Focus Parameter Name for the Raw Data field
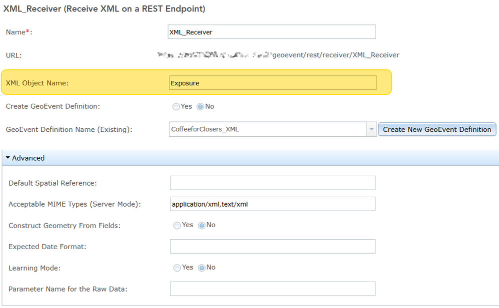This screenshot has width=499, height=308. coord(272,289)
